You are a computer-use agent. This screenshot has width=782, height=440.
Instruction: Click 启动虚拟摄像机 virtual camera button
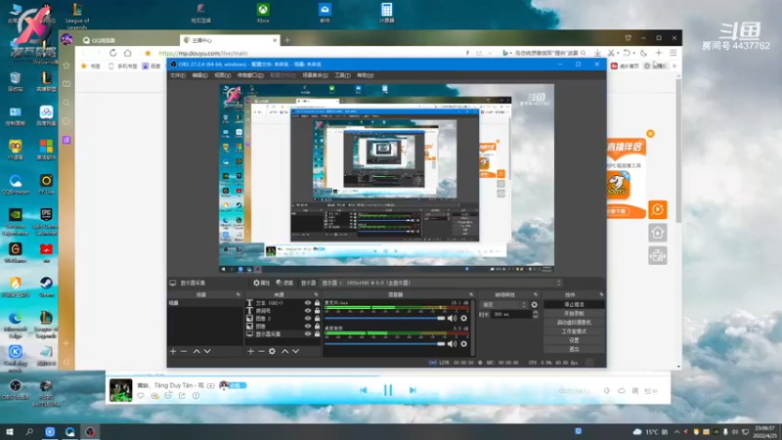point(574,323)
